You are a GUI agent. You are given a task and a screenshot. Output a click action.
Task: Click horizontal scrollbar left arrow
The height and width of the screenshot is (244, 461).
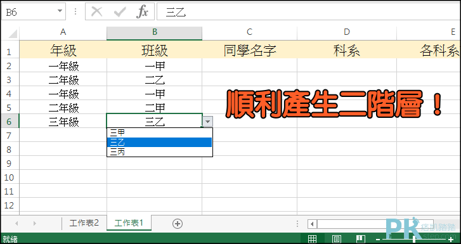click(312, 224)
